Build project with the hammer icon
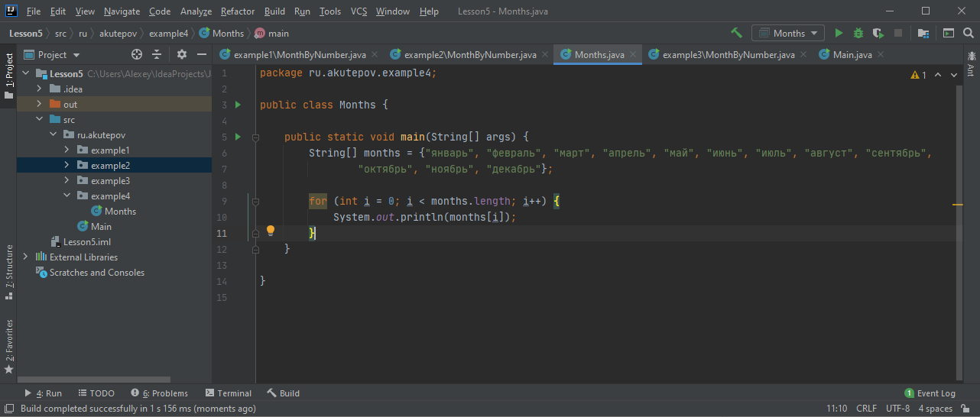Screen dimensions: 980x417 737,33
